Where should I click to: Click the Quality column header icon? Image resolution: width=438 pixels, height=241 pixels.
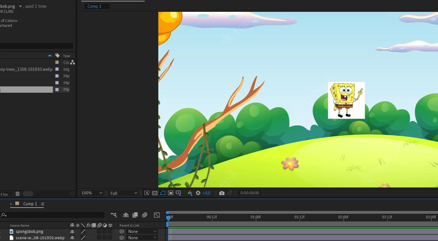[x=83, y=225]
